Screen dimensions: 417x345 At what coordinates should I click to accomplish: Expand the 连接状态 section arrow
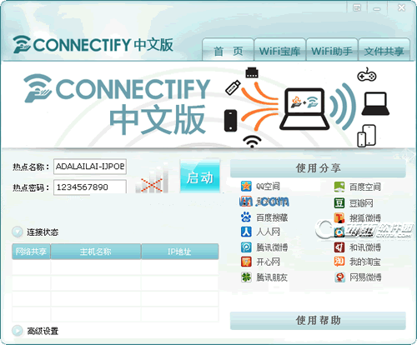coord(18,232)
